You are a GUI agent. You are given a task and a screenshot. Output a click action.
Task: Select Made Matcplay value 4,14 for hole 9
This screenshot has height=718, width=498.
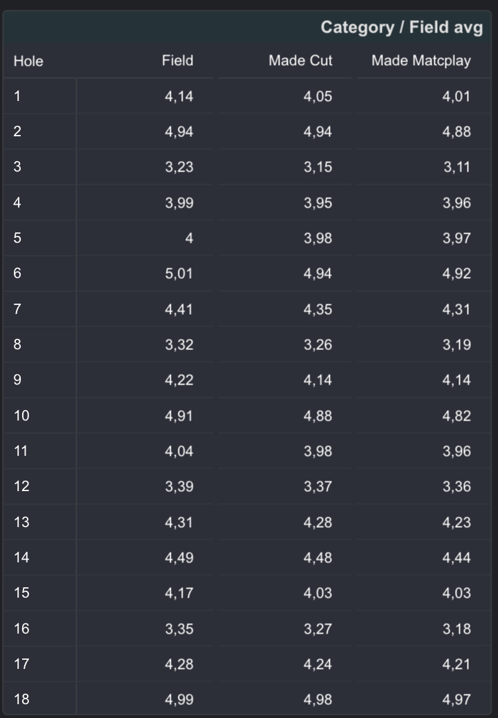point(456,380)
